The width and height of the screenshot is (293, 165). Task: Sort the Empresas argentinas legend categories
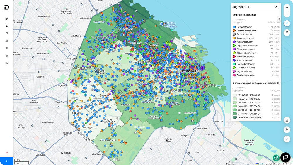point(279,19)
